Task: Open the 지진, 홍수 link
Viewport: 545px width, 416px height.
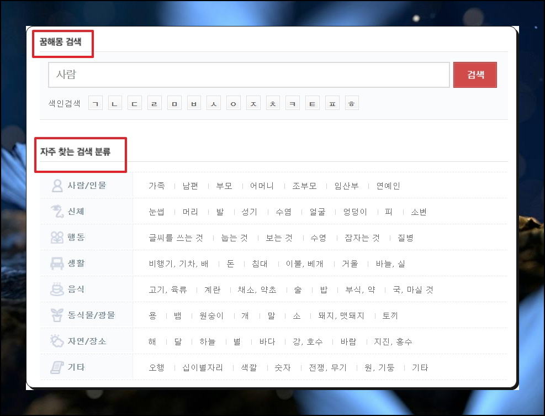Action: (393, 341)
